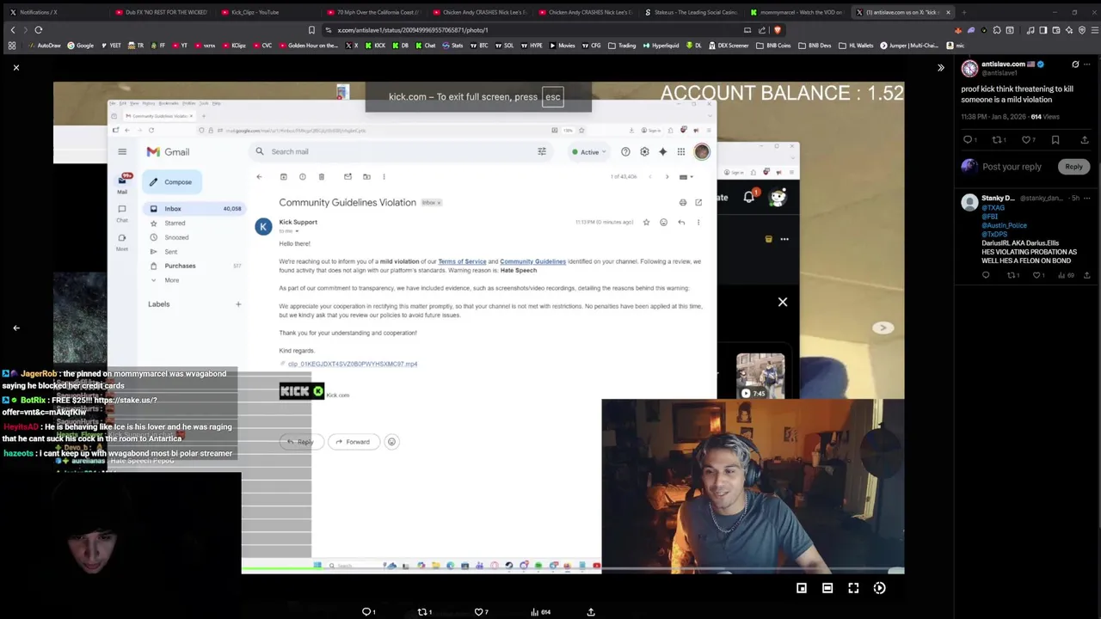The image size is (1101, 619).
Task: Go to previous photo using left arrow
Action: (x=15, y=328)
